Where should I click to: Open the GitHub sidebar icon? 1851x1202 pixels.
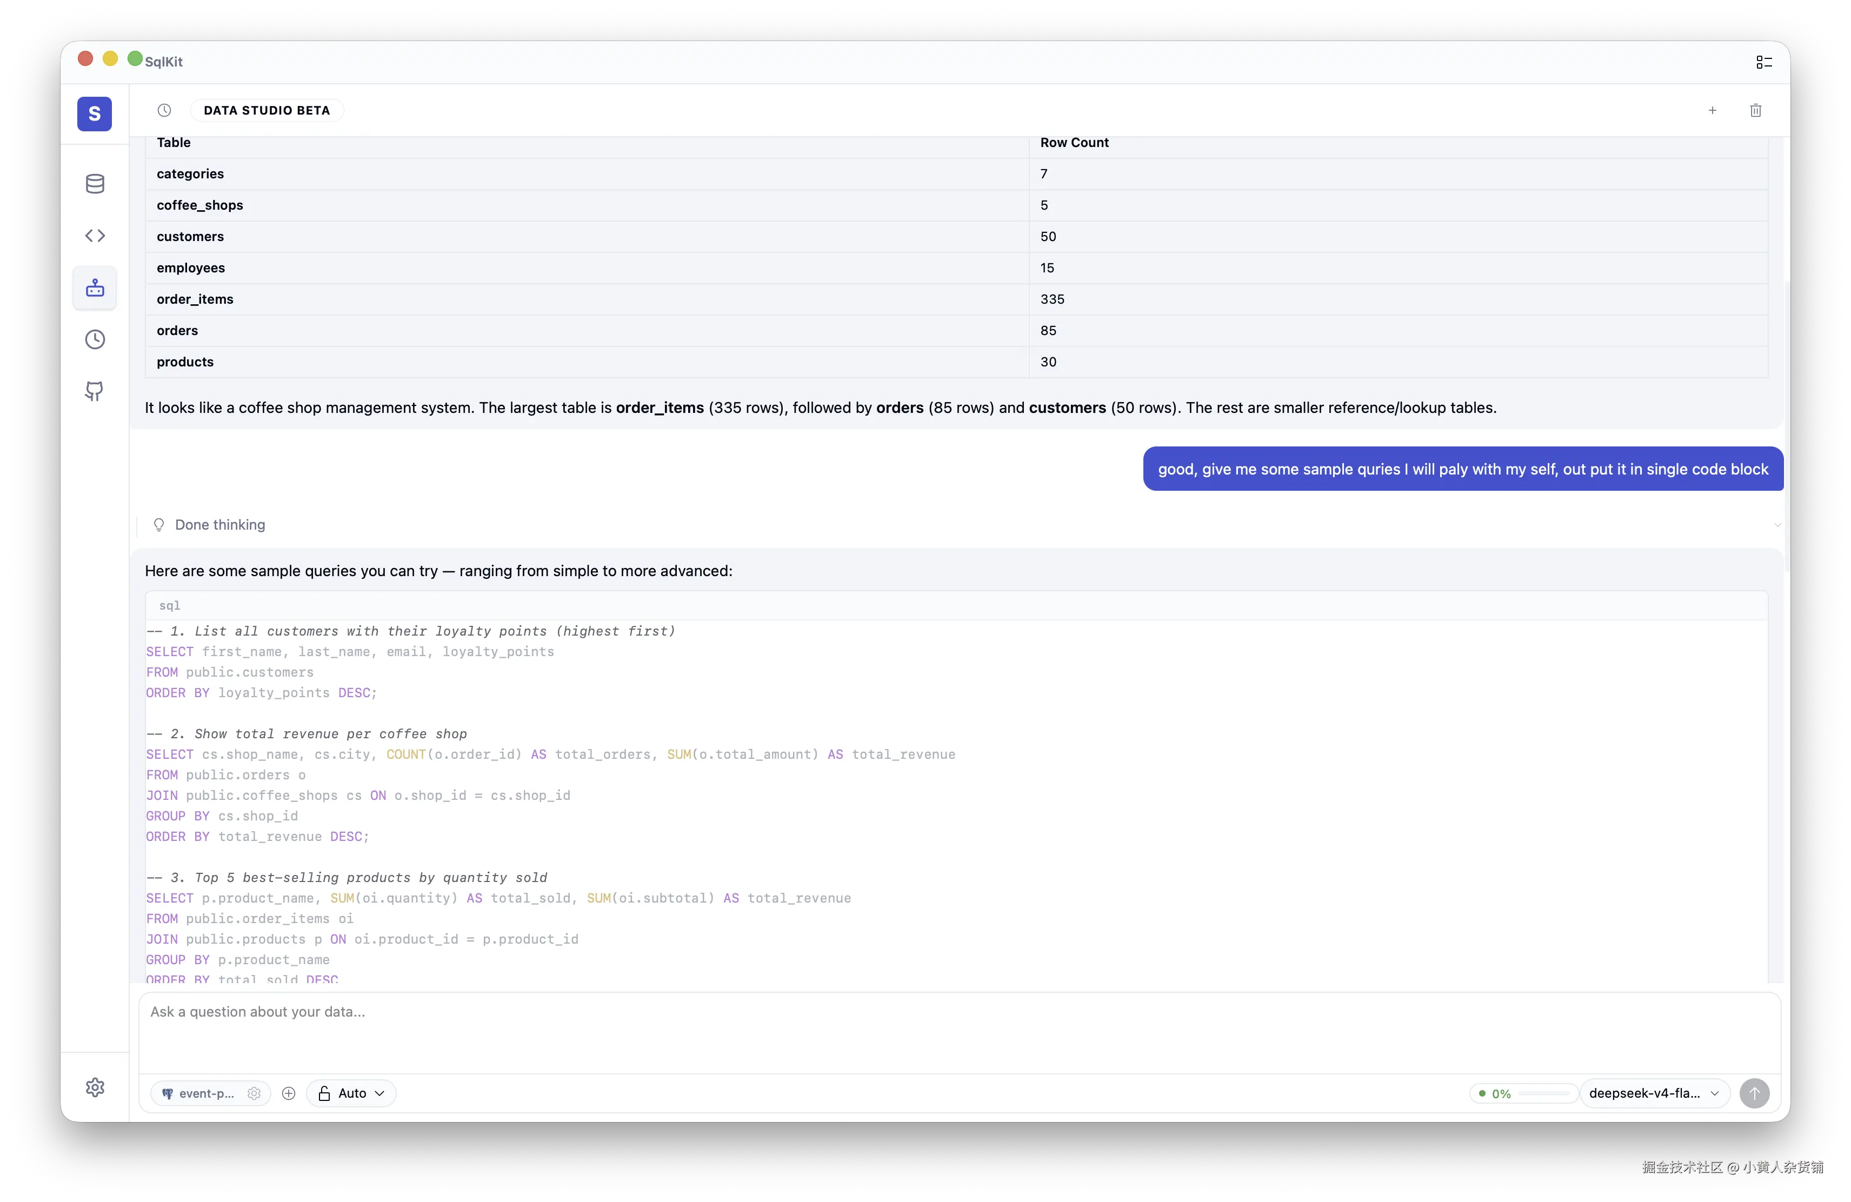95,391
